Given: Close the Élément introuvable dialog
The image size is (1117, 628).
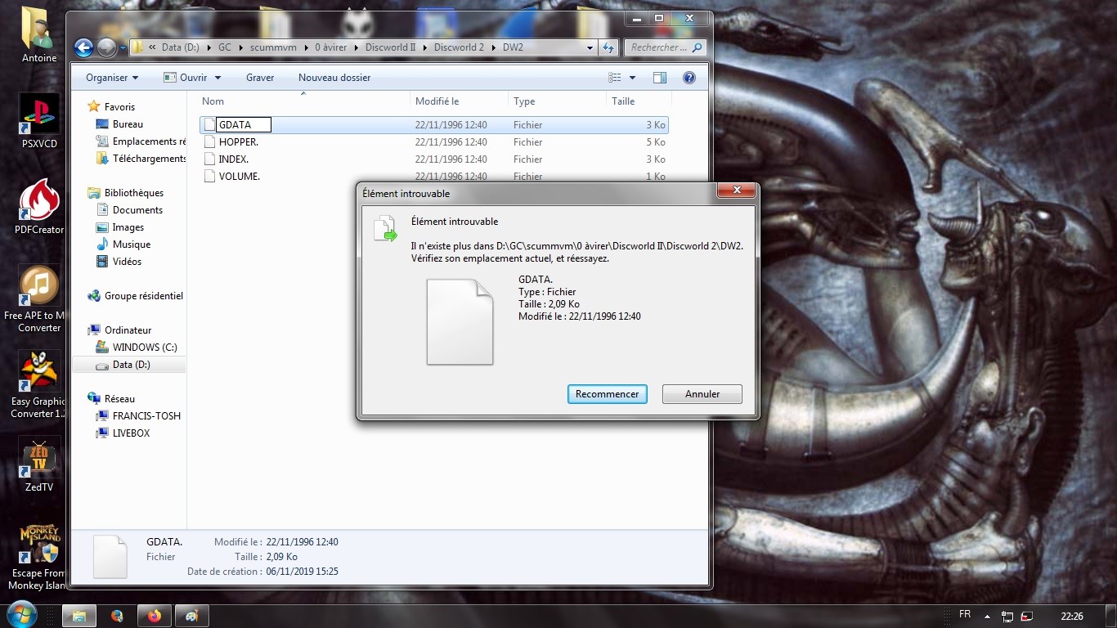Looking at the screenshot, I should [x=736, y=191].
